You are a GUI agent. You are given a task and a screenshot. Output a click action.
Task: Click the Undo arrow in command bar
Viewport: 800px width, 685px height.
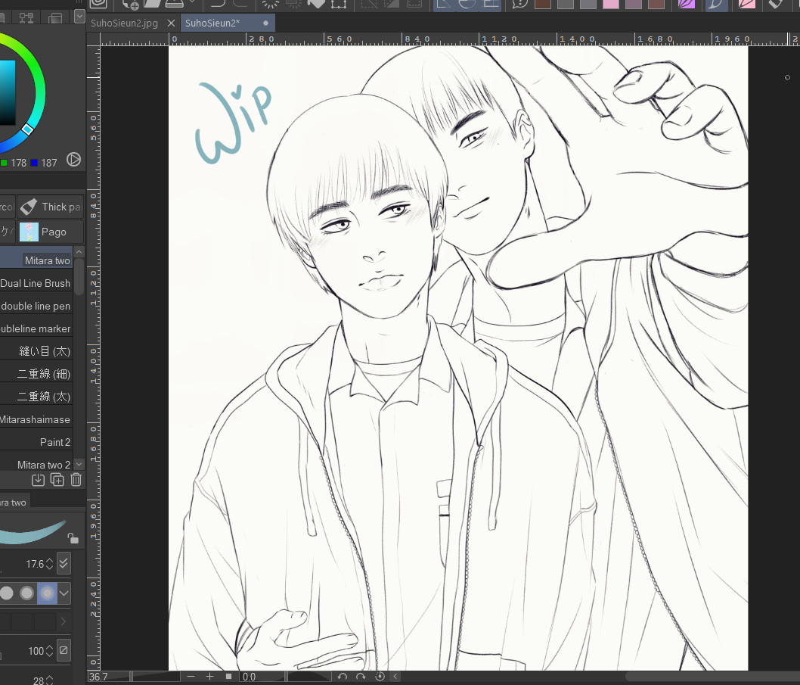(218, 4)
